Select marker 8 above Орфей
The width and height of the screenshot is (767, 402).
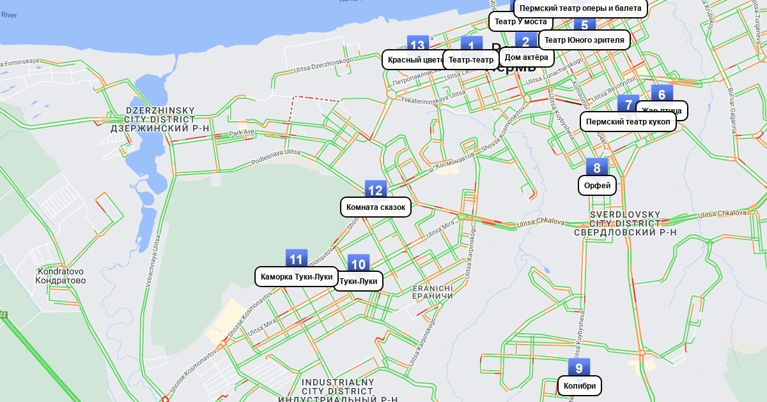tap(597, 167)
